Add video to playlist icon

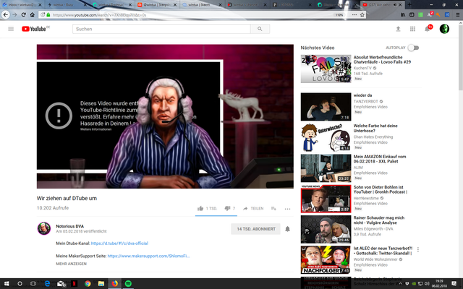coord(273,209)
